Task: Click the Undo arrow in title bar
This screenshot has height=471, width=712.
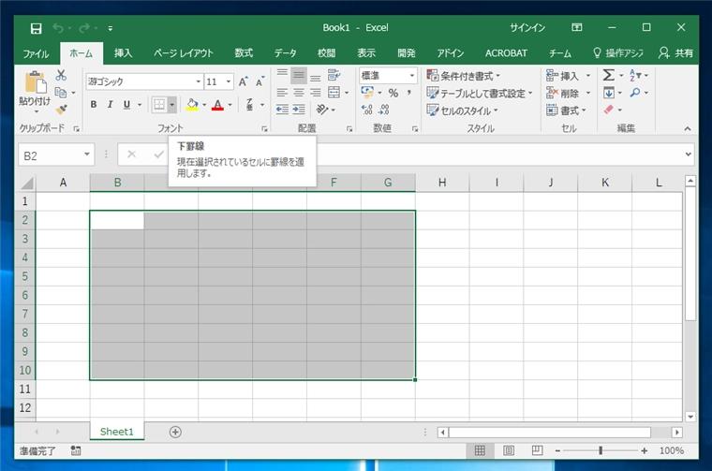Action: click(58, 29)
